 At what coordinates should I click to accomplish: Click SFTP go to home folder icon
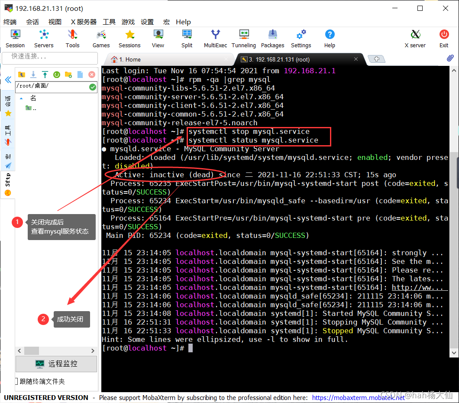click(x=21, y=75)
